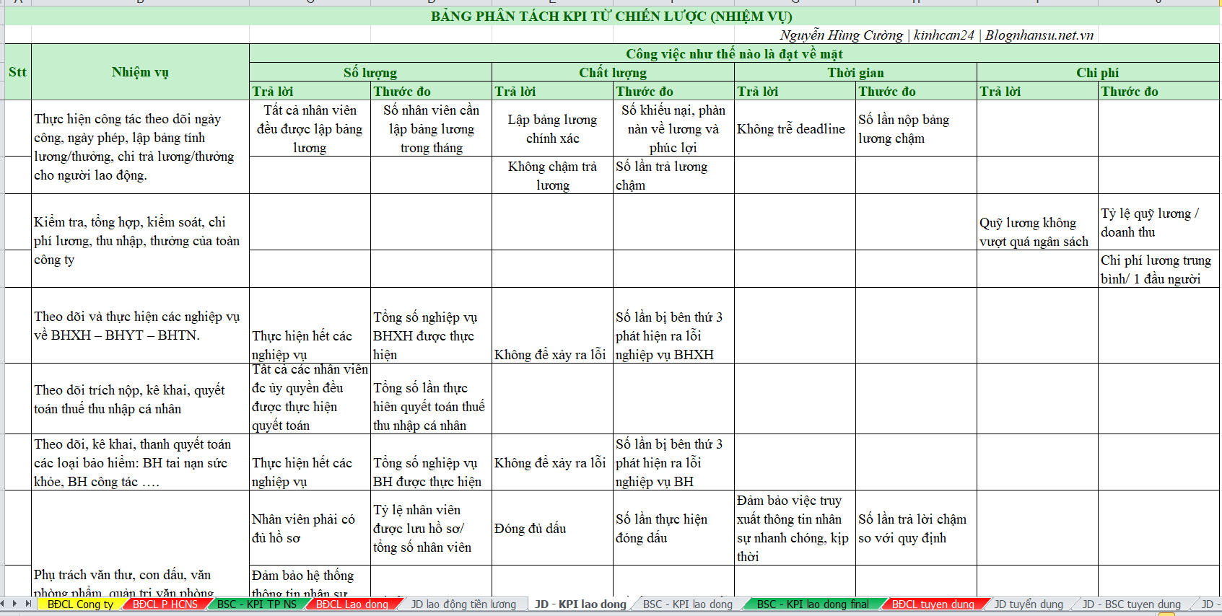Select the title cell BẢNG PHÂN TÁCH KPI

point(611,17)
